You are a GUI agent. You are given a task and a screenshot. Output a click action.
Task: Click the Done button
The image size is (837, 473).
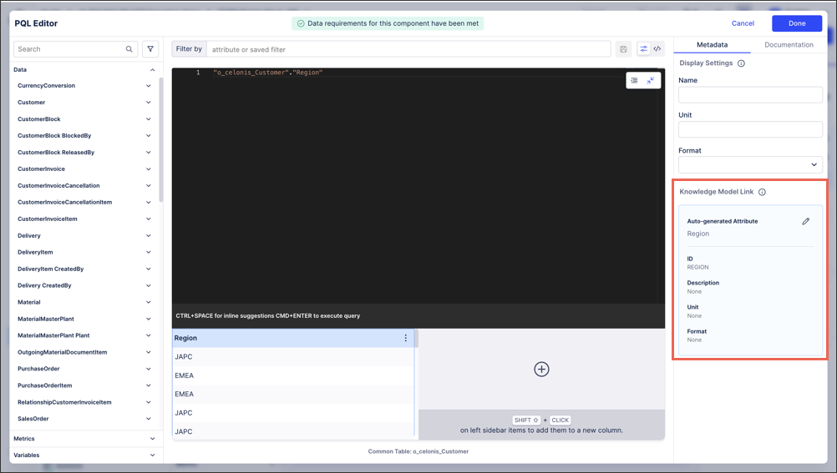[796, 23]
